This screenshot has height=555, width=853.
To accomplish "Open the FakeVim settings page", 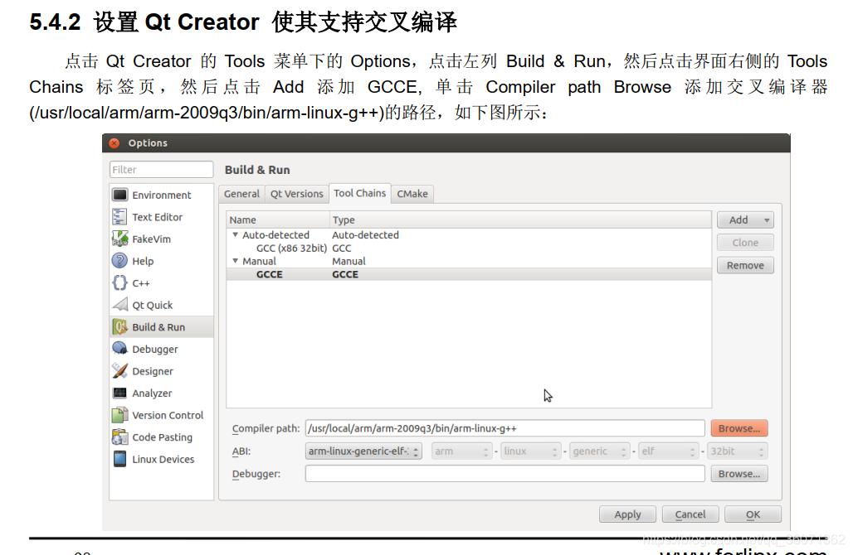I will click(x=161, y=239).
